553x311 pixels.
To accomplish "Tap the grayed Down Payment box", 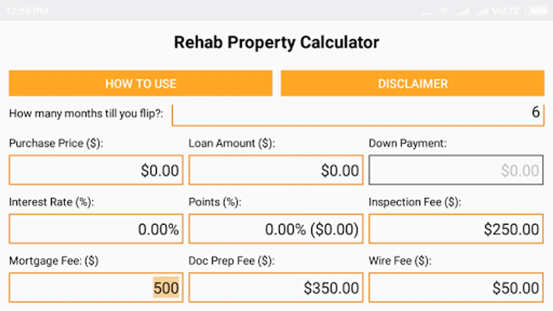I will pyautogui.click(x=456, y=170).
